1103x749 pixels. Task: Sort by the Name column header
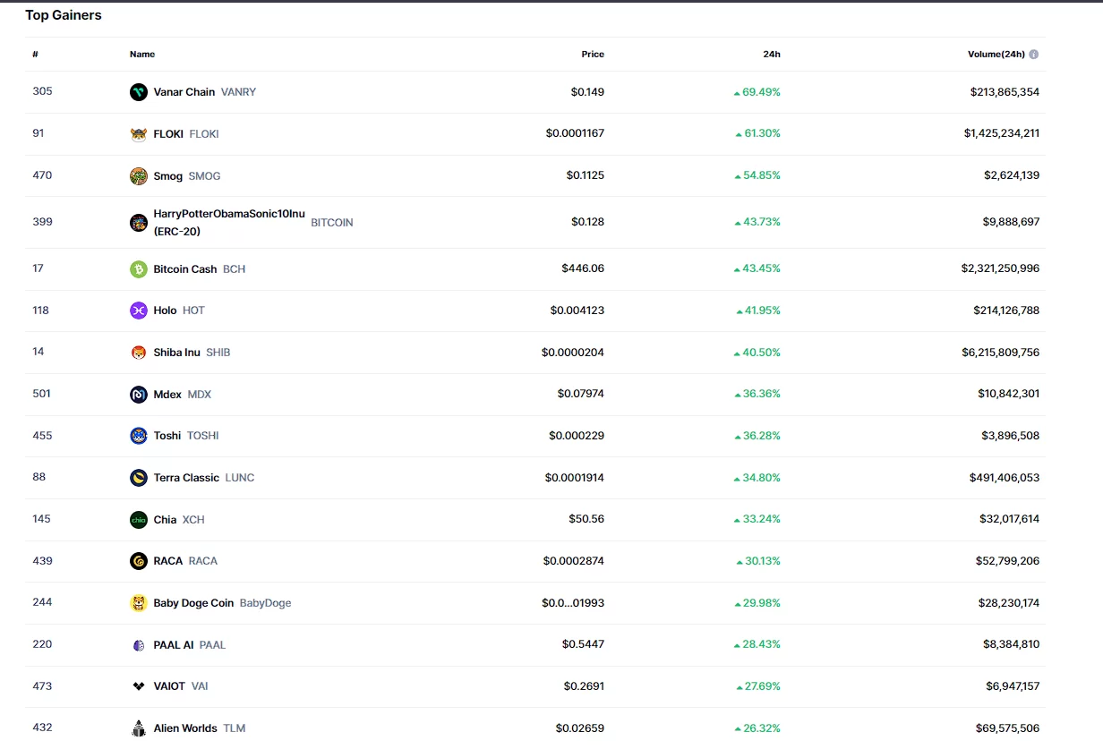(x=142, y=55)
